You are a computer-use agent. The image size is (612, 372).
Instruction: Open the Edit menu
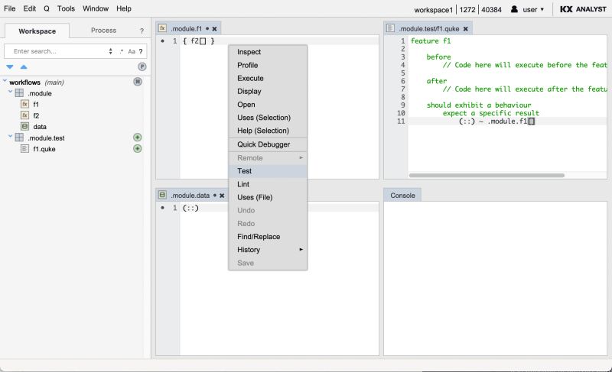(x=30, y=8)
